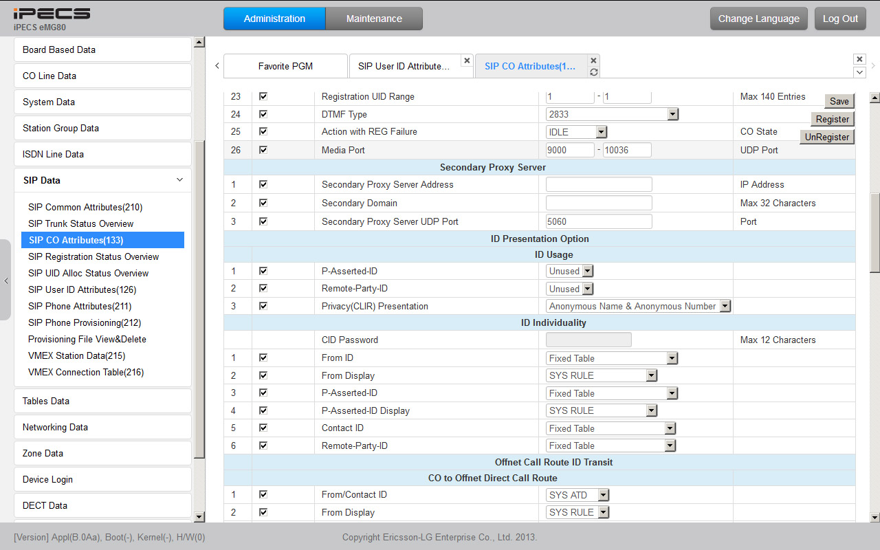Select the Favorite PGM tab
This screenshot has height=550, width=880.
(285, 67)
